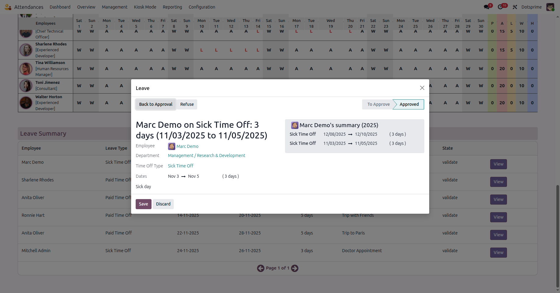Switch leave state to To Approve
Screen dimensions: 560x293
(x=378, y=104)
